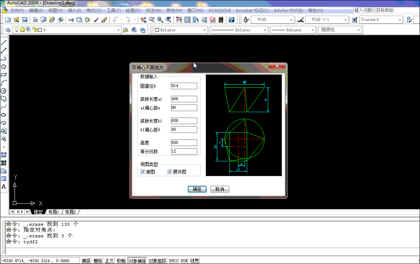Screen dimensions: 420x264
Task: Select the Multiline Text tool
Action: click(x=4, y=187)
